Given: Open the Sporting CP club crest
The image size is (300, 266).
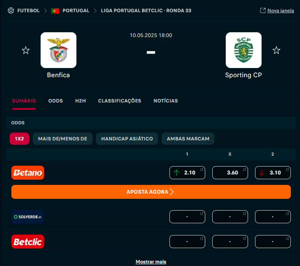Looking at the screenshot, I should [x=244, y=50].
